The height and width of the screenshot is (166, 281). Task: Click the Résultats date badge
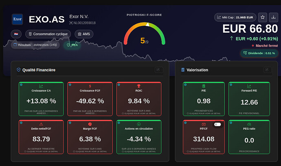[x=35, y=45]
